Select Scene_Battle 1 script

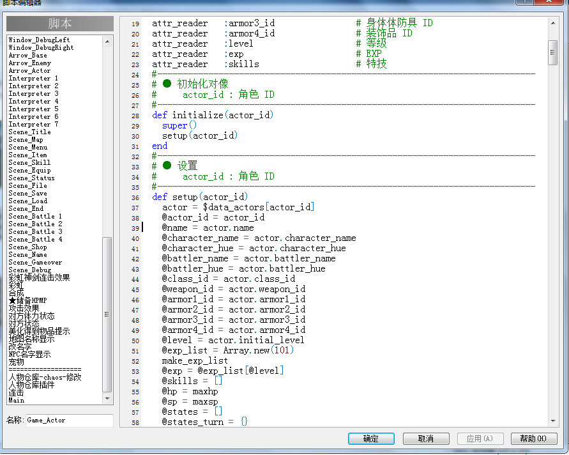pyautogui.click(x=35, y=216)
